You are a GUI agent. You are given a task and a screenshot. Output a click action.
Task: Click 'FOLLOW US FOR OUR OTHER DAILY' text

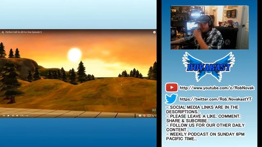tap(206, 125)
